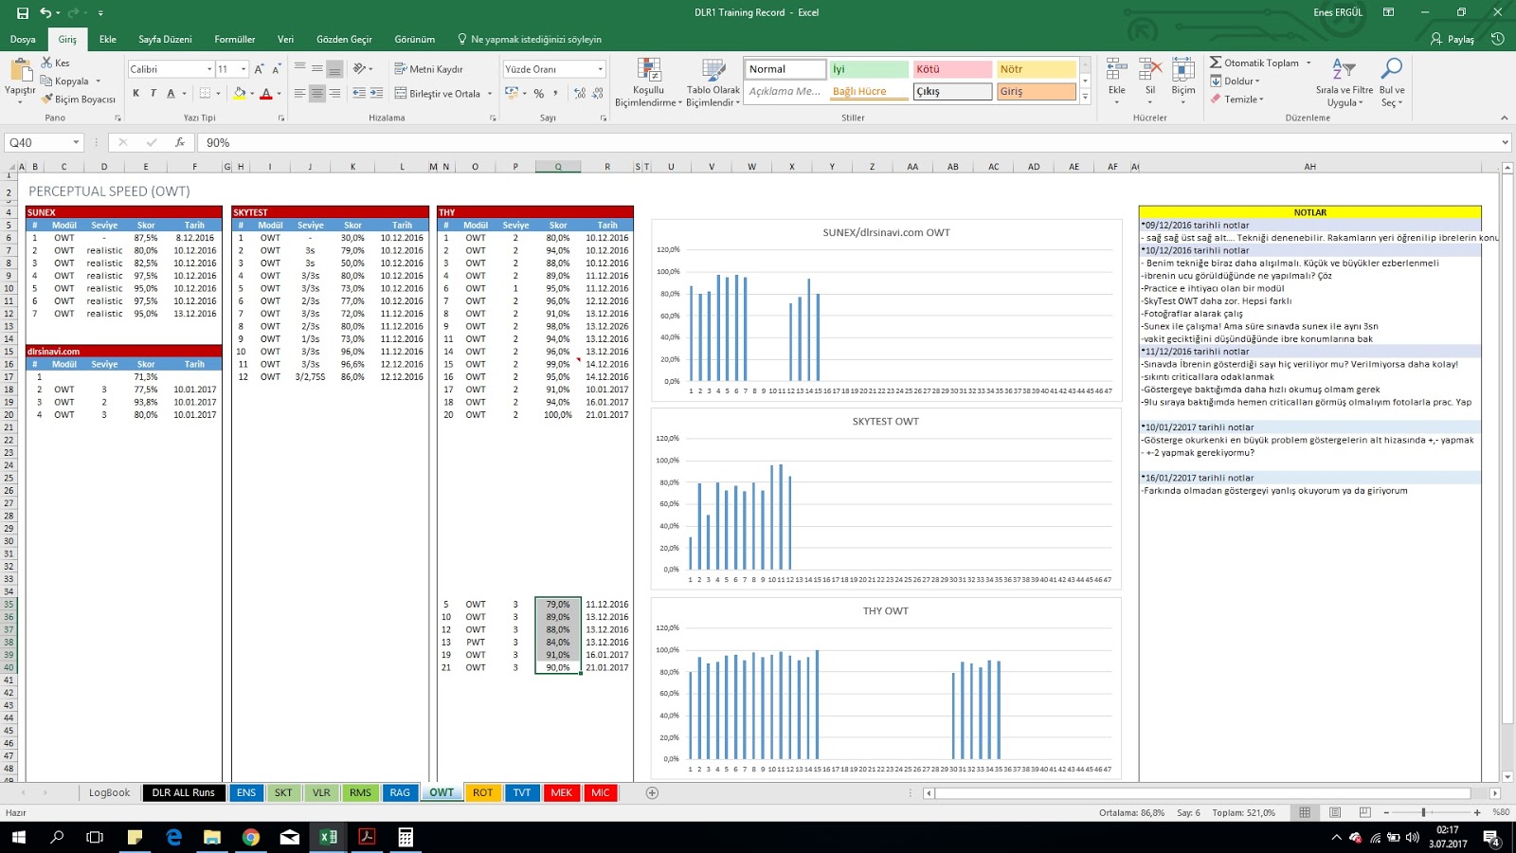
Task: Open the Otomatik Toplam dropdown arrow
Action: point(1308,64)
